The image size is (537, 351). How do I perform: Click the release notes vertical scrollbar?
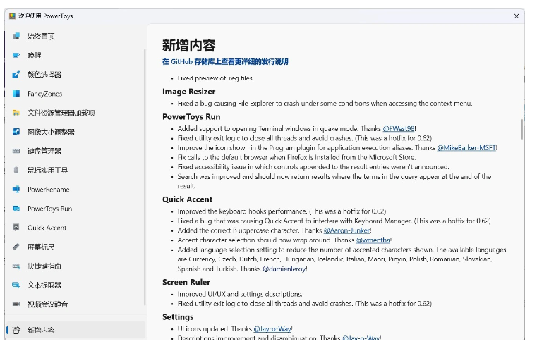click(521, 128)
